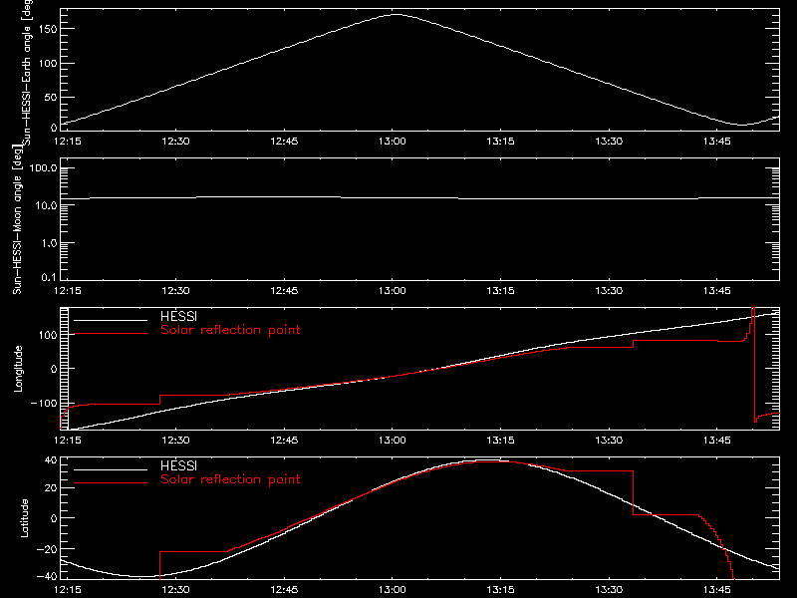Click the peak of the Earth angle curve

[396, 15]
